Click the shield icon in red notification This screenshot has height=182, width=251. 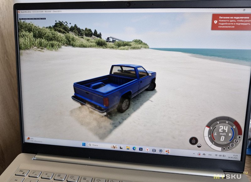tap(216, 22)
